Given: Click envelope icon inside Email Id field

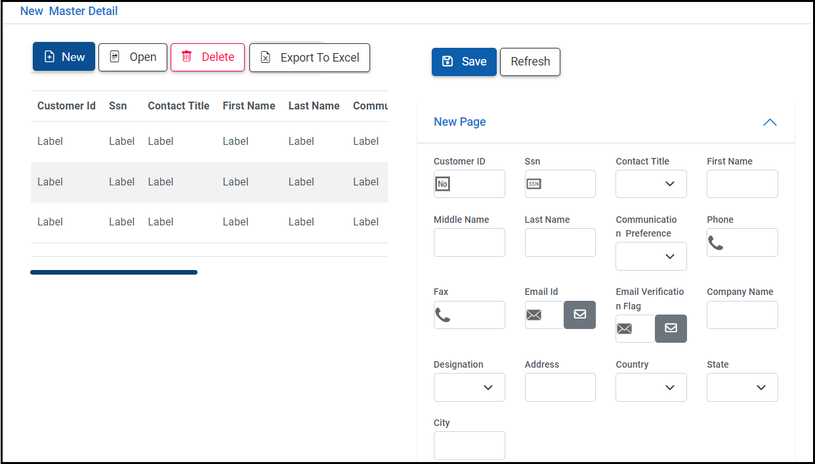Looking at the screenshot, I should coord(534,315).
